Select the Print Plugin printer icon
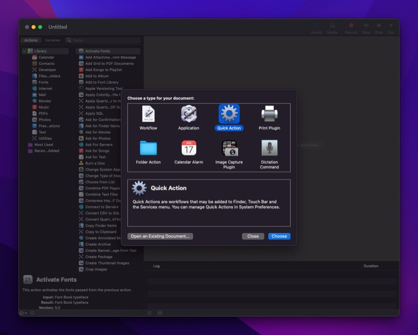Screen dimensions: 418x335 (269, 114)
